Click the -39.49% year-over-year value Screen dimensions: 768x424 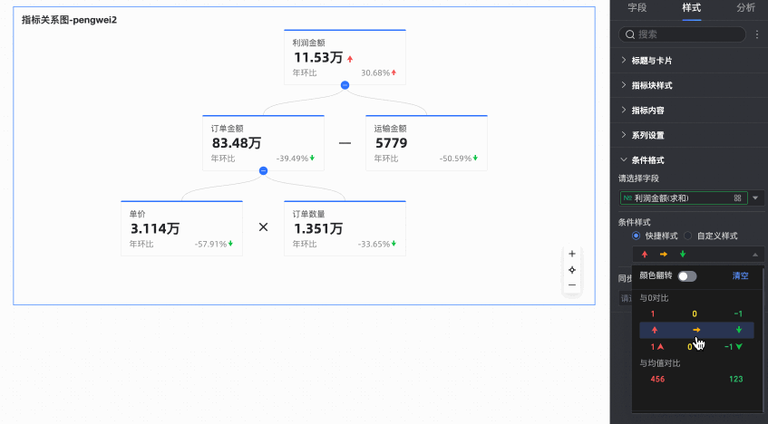click(292, 159)
